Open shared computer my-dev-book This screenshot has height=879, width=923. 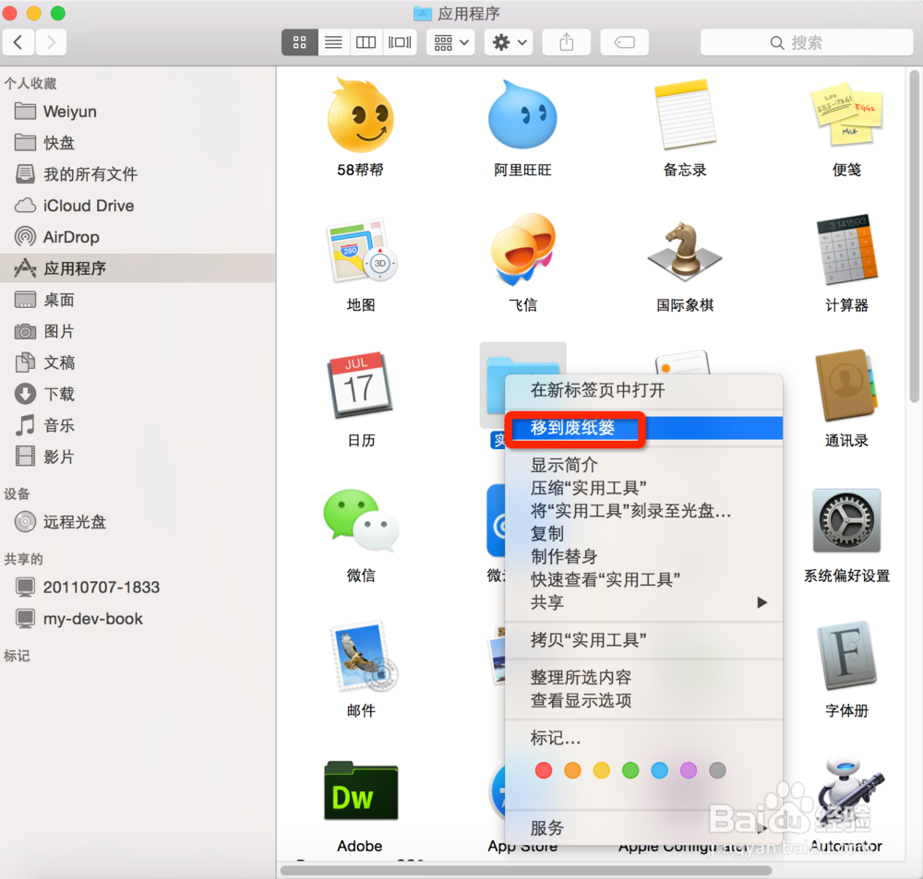coord(138,618)
